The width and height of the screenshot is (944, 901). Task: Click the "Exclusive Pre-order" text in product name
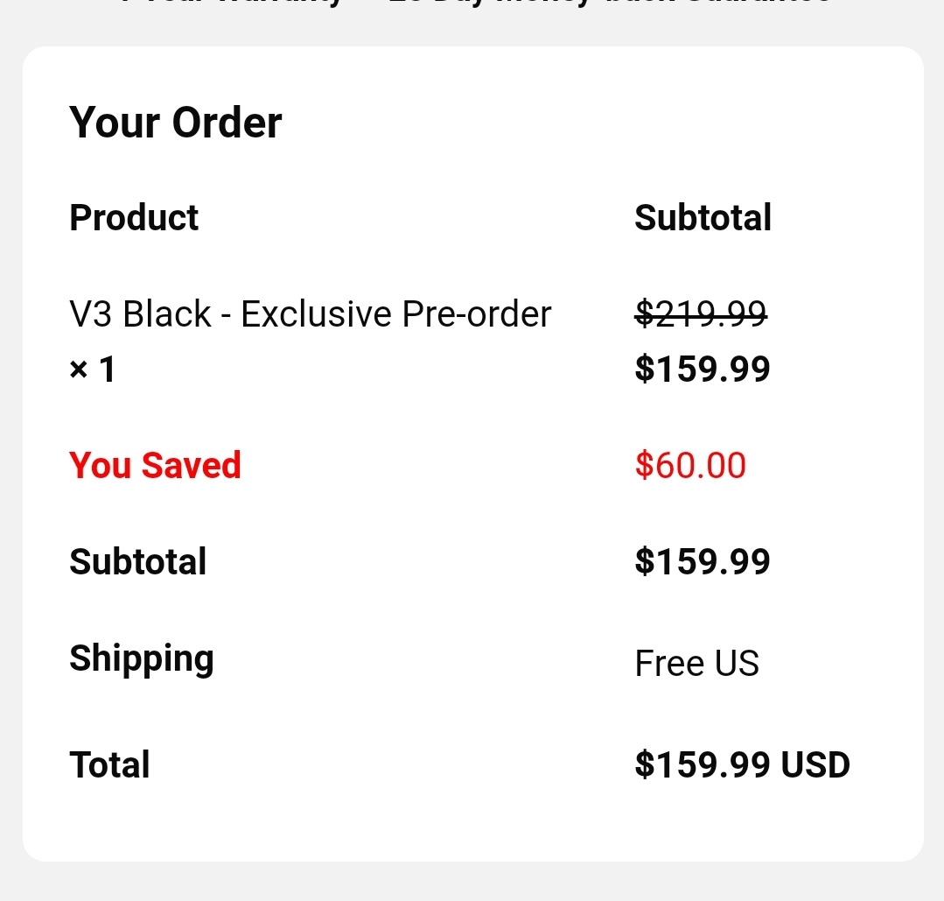pyautogui.click(x=395, y=313)
